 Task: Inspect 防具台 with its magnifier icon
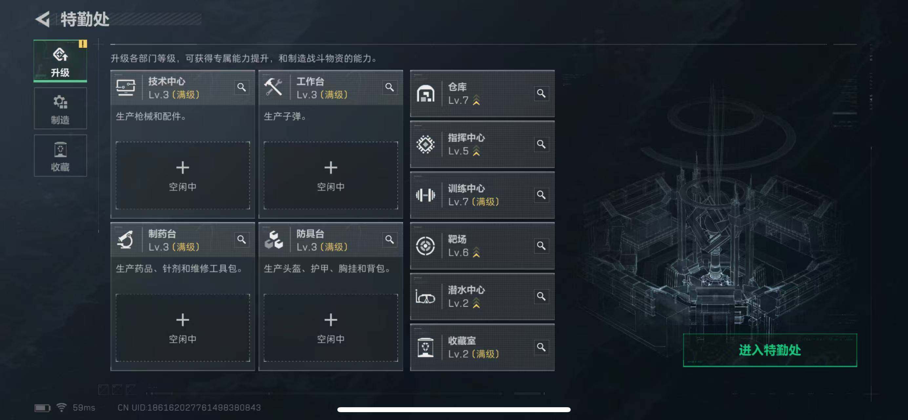tap(390, 240)
